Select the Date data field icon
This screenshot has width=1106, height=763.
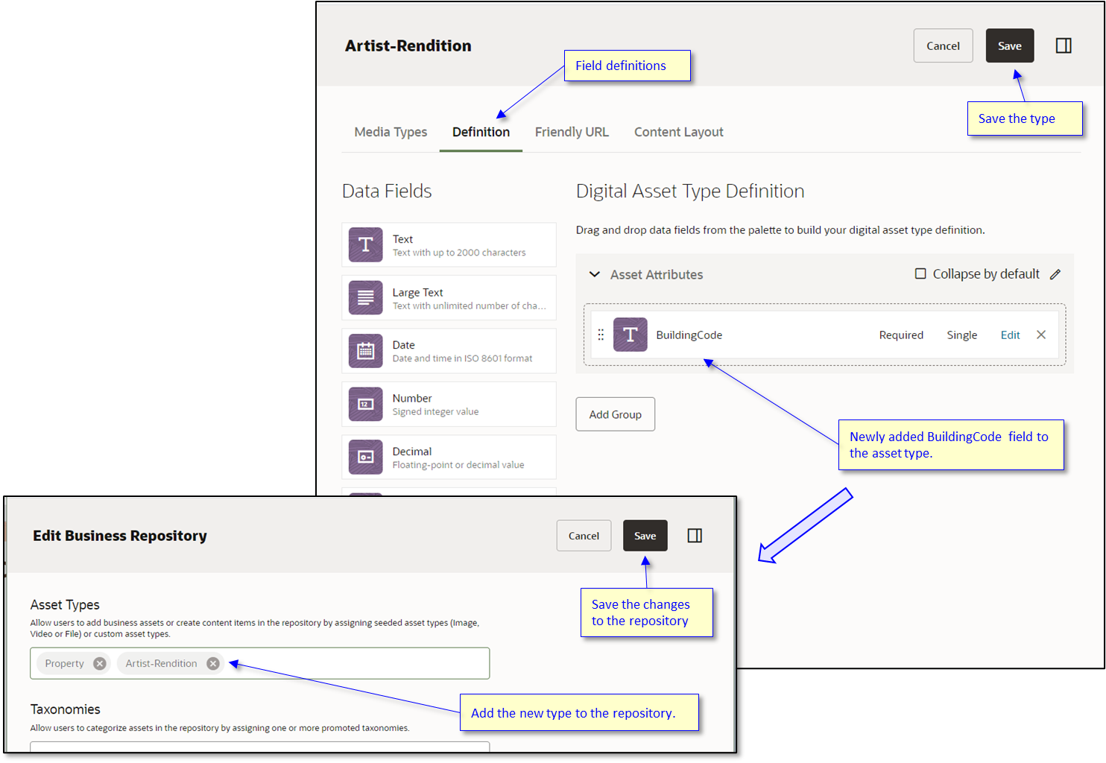pos(365,350)
